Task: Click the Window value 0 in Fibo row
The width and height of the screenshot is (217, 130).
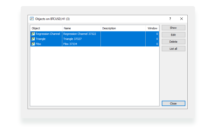Action: point(157,44)
